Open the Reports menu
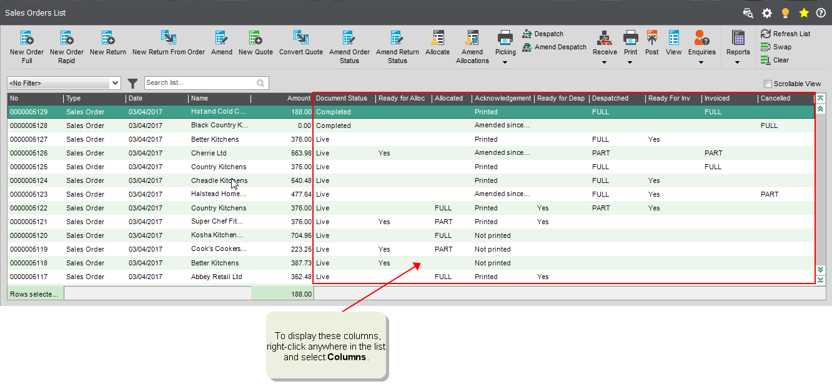The image size is (832, 389). (x=738, y=44)
